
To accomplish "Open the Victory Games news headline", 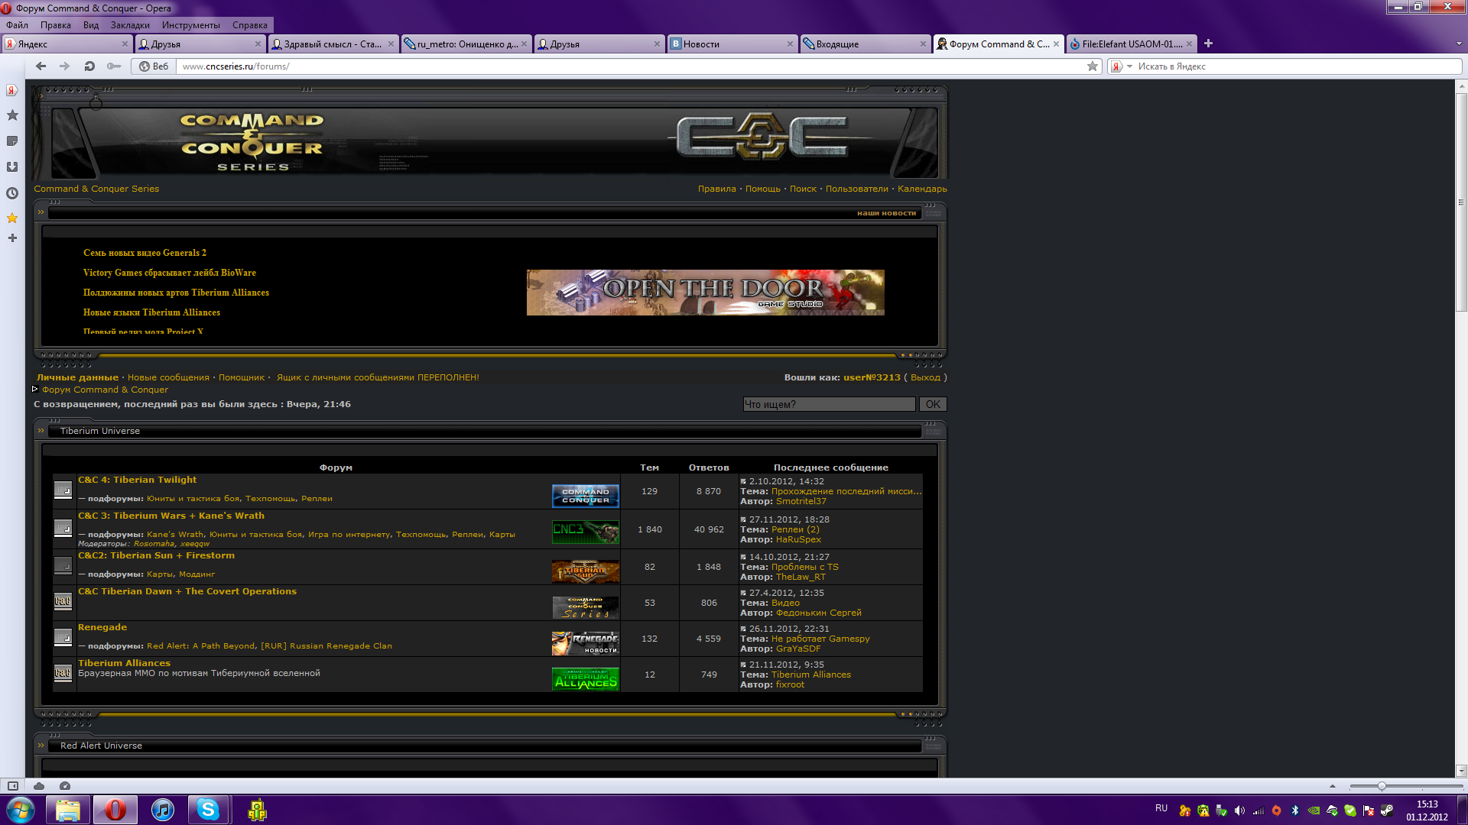I will pos(170,273).
